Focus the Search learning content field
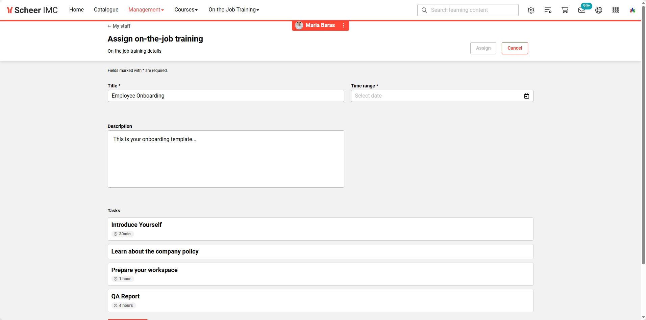The width and height of the screenshot is (646, 320). (x=468, y=10)
